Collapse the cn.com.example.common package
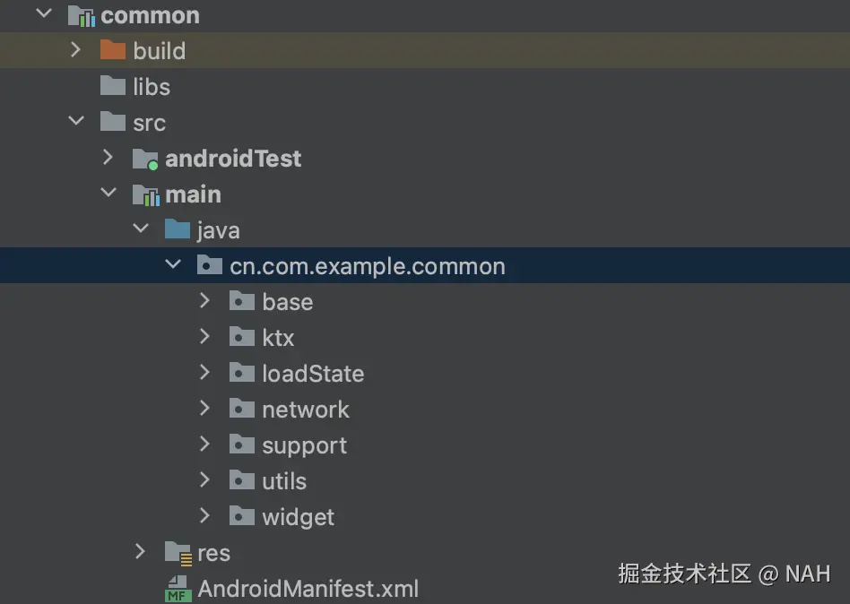Viewport: 850px width, 604px height. 173,265
